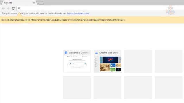
Task: Click the search magnifier icon in address bar
Action: (x=19, y=8)
